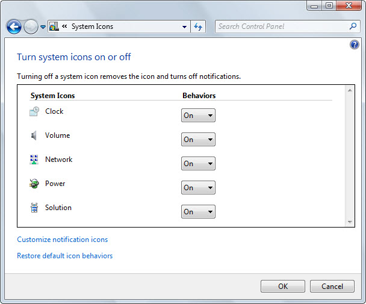
Task: Click Restore default icon behaviors link
Action: tap(64, 256)
